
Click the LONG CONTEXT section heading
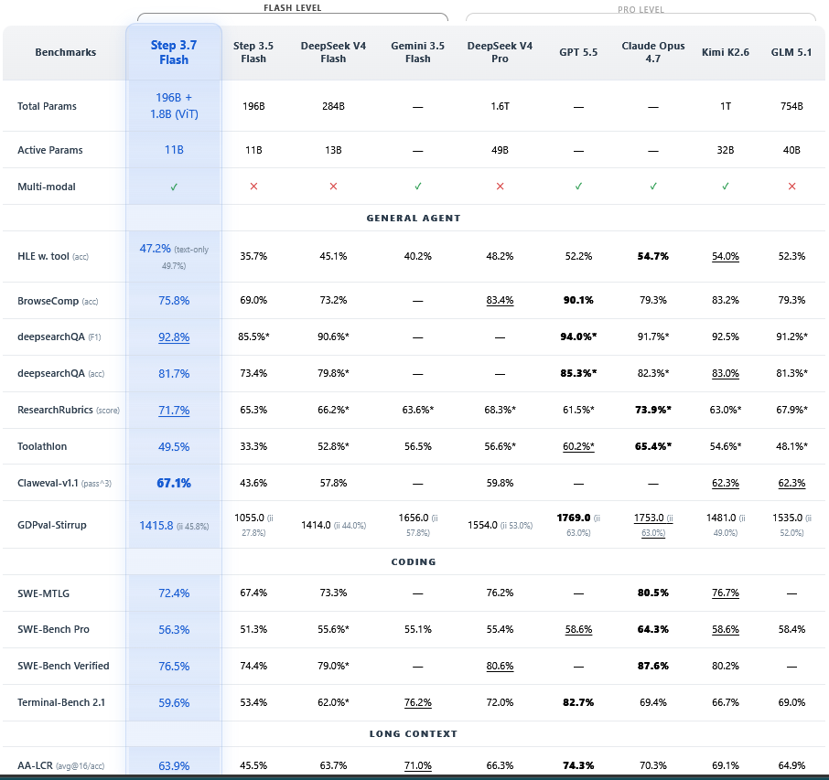tap(414, 734)
